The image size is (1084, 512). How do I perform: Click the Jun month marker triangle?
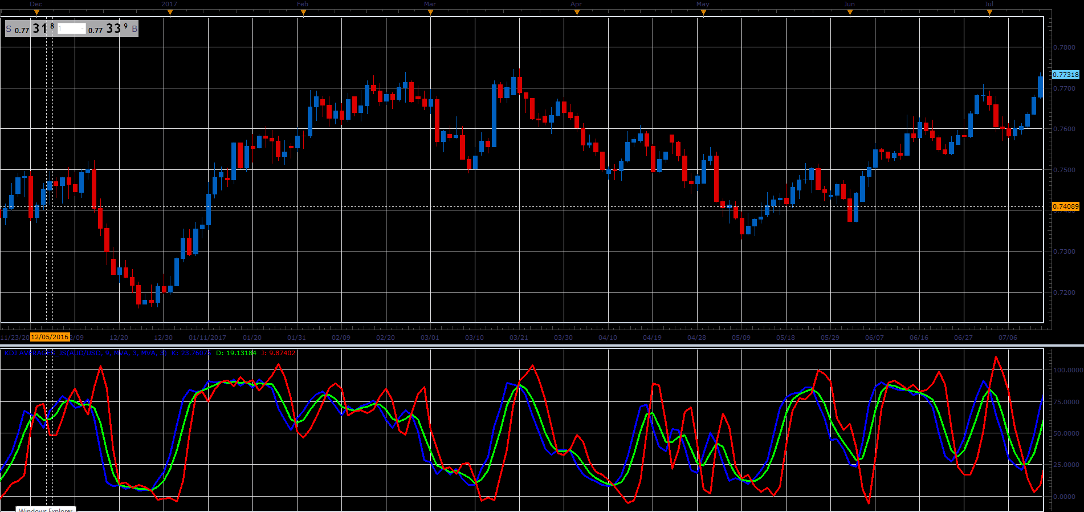[x=850, y=13]
